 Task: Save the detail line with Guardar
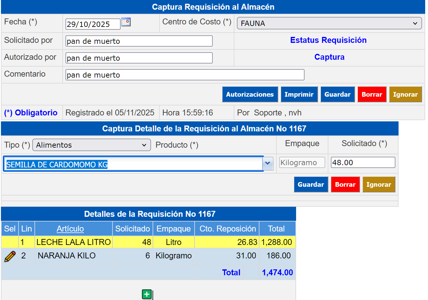[311, 185]
